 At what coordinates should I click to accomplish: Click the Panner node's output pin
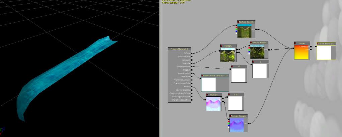[293, 48]
